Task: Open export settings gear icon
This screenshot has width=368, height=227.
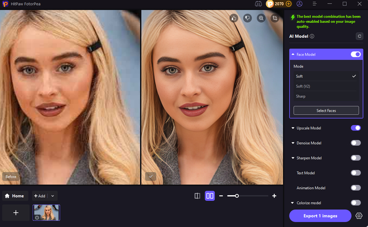Action: click(359, 216)
